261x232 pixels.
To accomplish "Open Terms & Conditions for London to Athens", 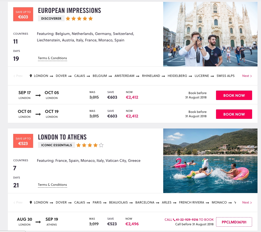I will pos(52,185).
